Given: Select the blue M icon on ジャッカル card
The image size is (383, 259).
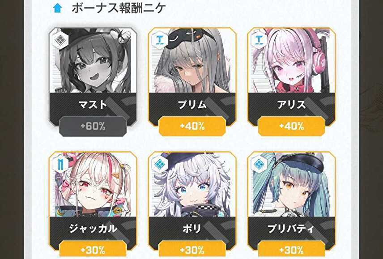Looking at the screenshot, I should click(x=60, y=165).
